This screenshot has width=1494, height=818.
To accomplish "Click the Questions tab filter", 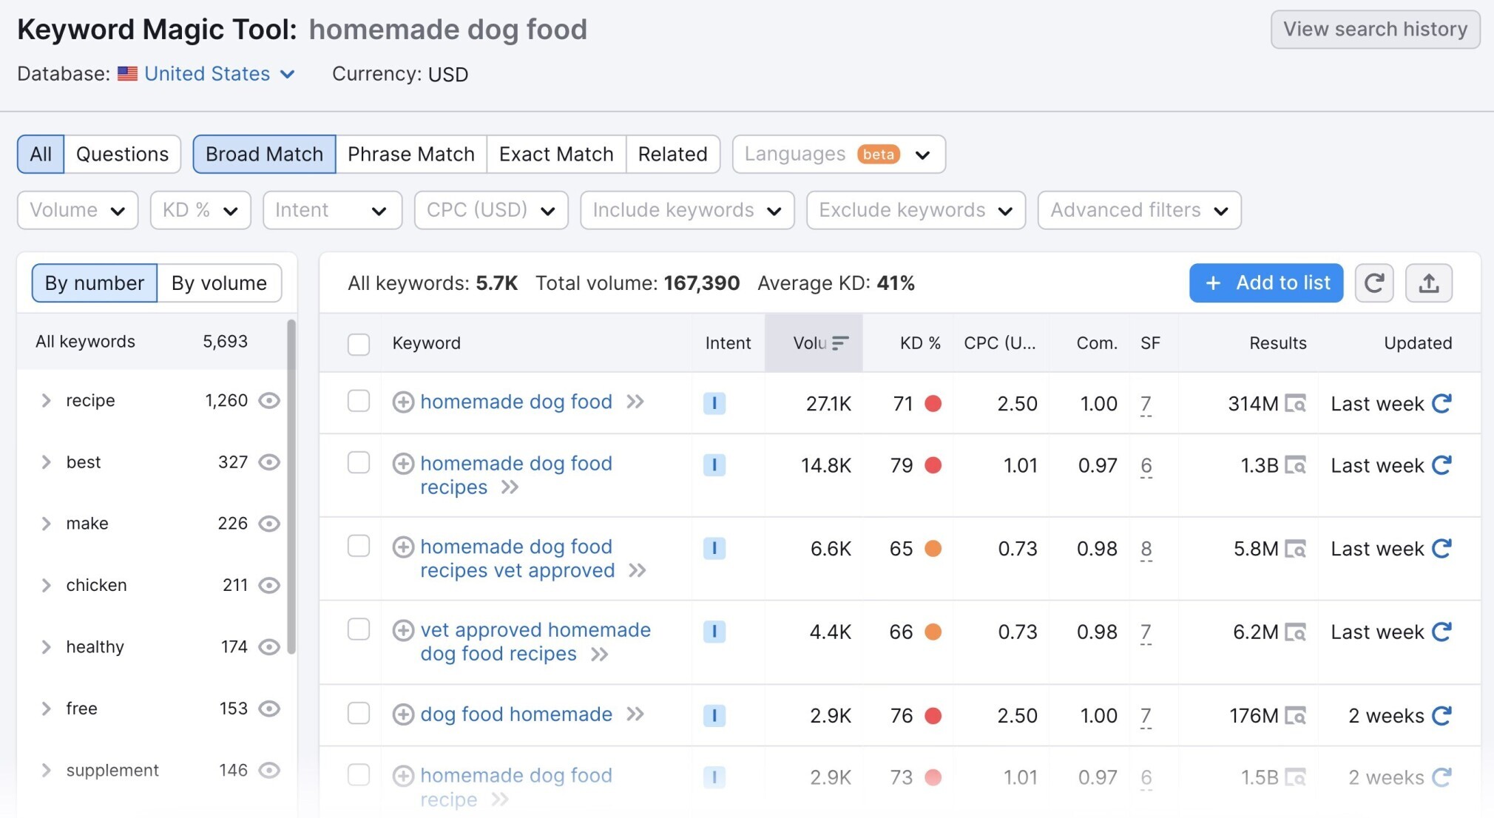I will pyautogui.click(x=122, y=153).
